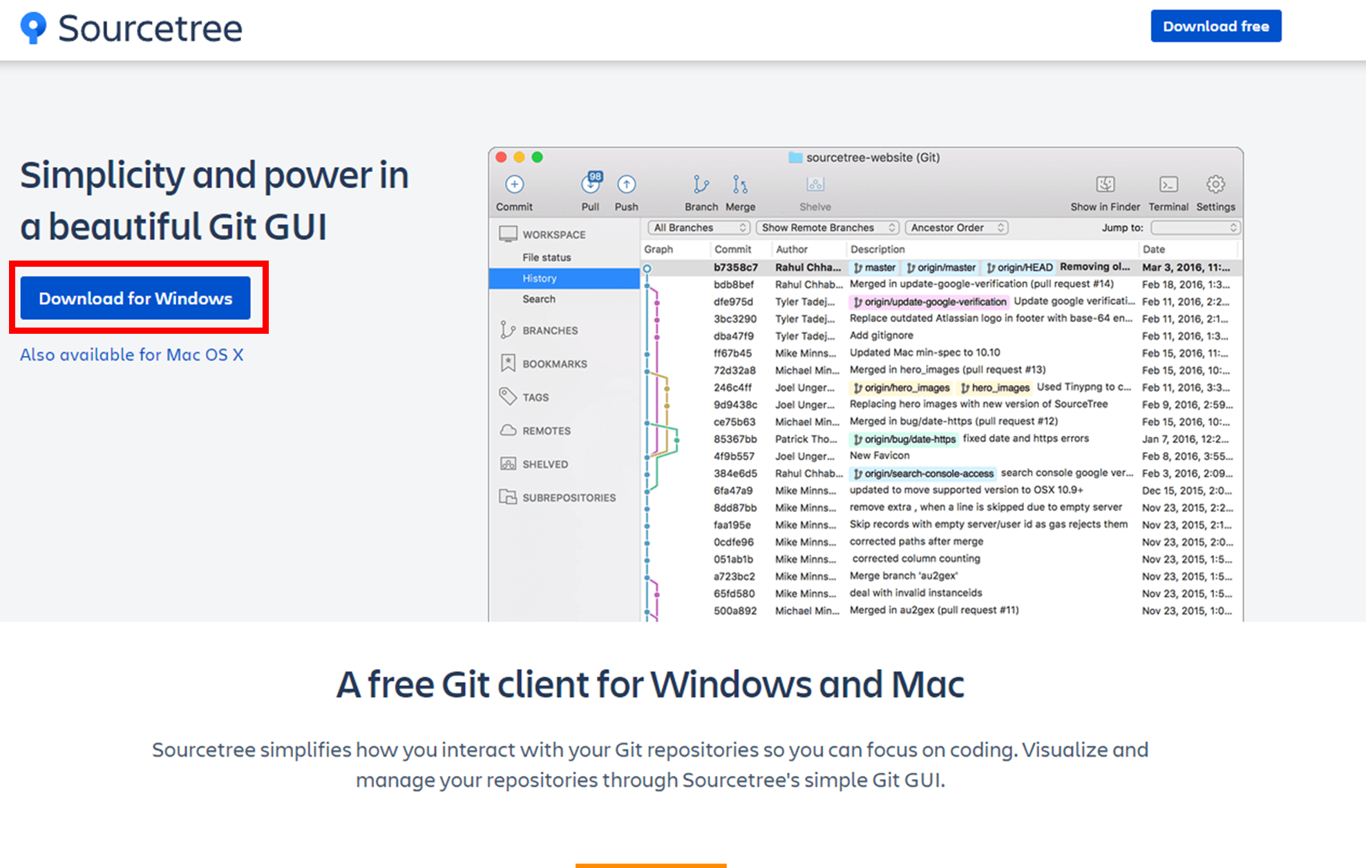Click the Download free button
The image size is (1366, 868).
(x=1215, y=26)
